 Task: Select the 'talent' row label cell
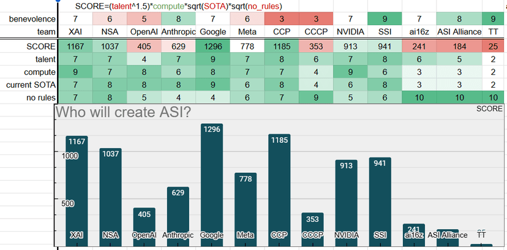coord(29,59)
